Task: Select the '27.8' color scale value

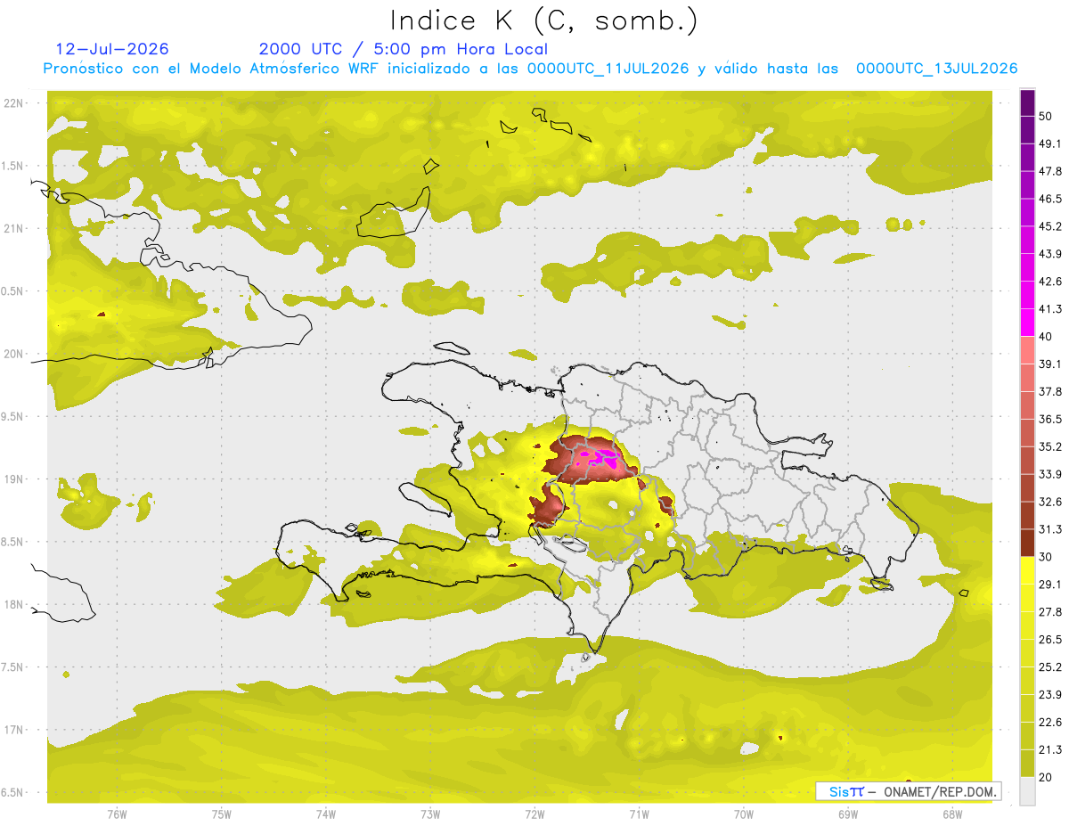Action: click(x=1050, y=612)
